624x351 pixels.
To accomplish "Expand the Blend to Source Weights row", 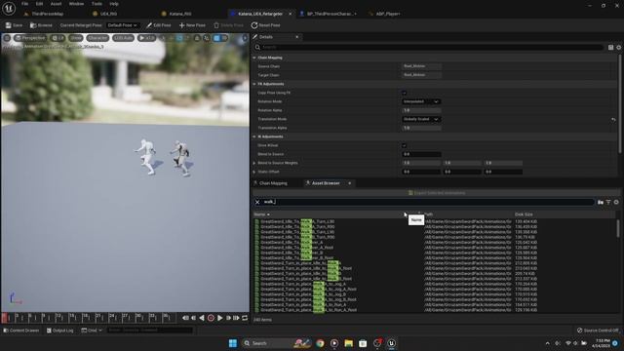I will click(x=254, y=163).
